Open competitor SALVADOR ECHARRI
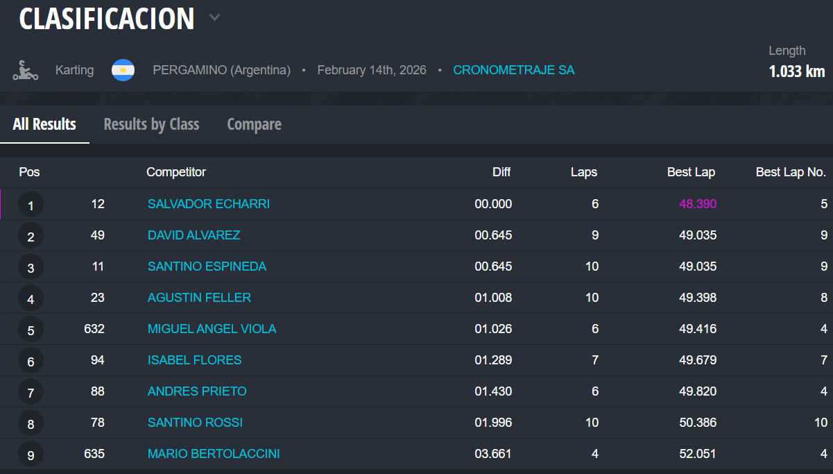833x474 pixels. (x=208, y=204)
